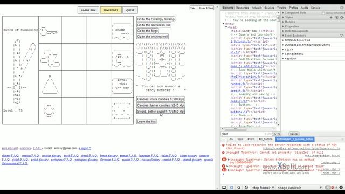Viewport: 345px width, 194px height.
Task: Cancel the DevTools search
Action: pos(294,134)
